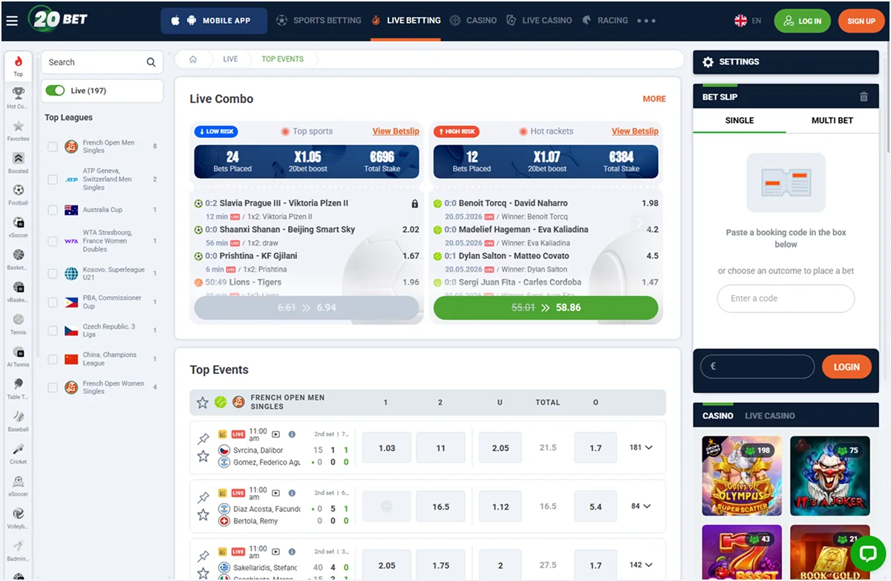Select Basketball in the sports sidebar
The width and height of the screenshot is (891, 581).
pyautogui.click(x=18, y=259)
